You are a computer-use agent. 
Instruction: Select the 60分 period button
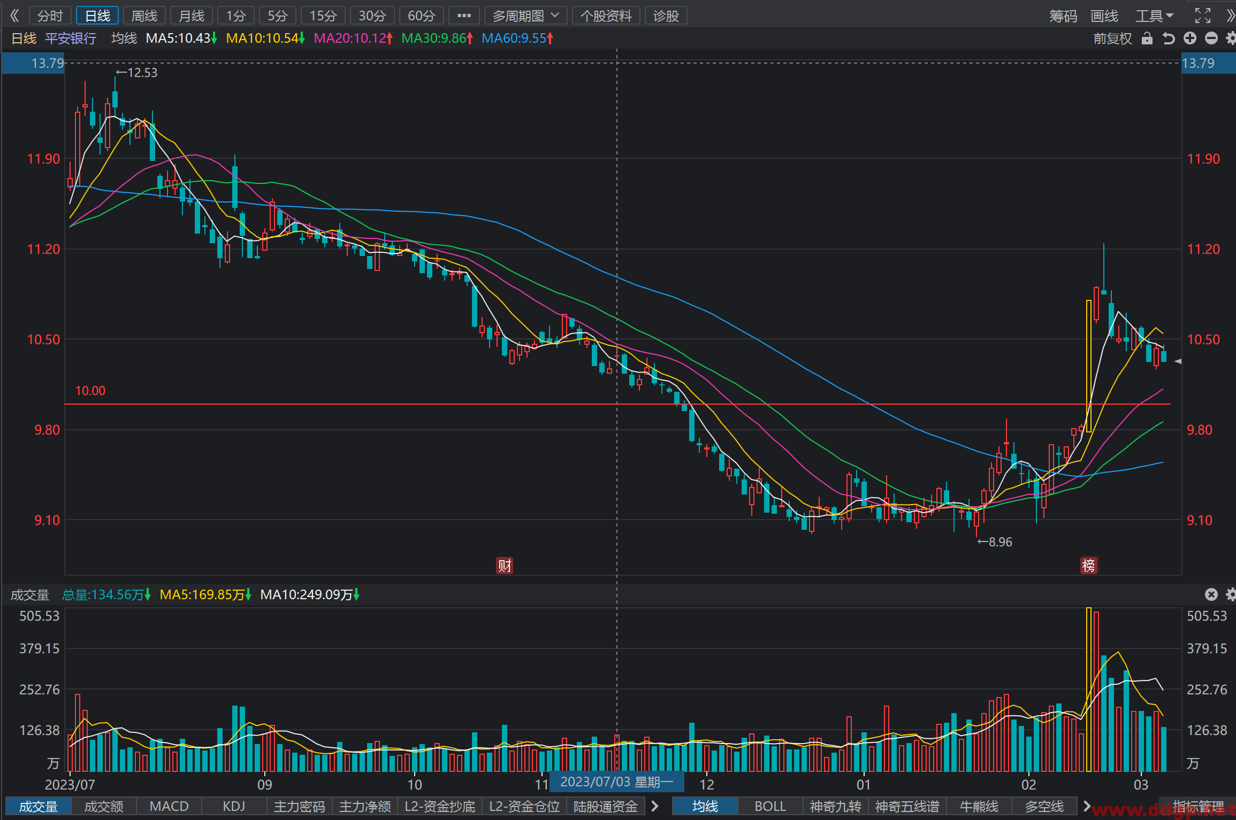click(x=421, y=16)
